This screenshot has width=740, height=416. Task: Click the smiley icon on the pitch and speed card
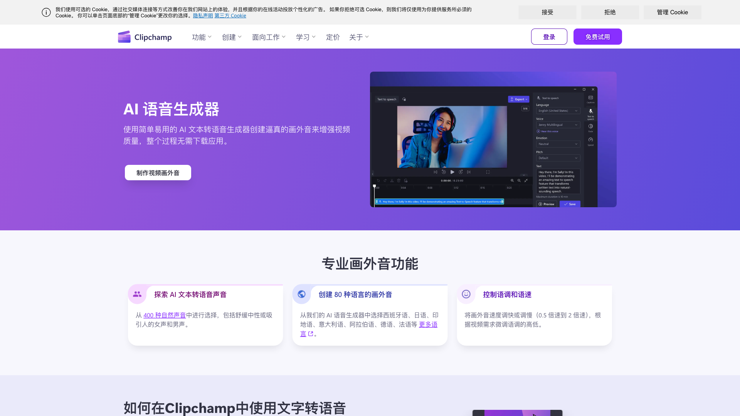pyautogui.click(x=466, y=294)
